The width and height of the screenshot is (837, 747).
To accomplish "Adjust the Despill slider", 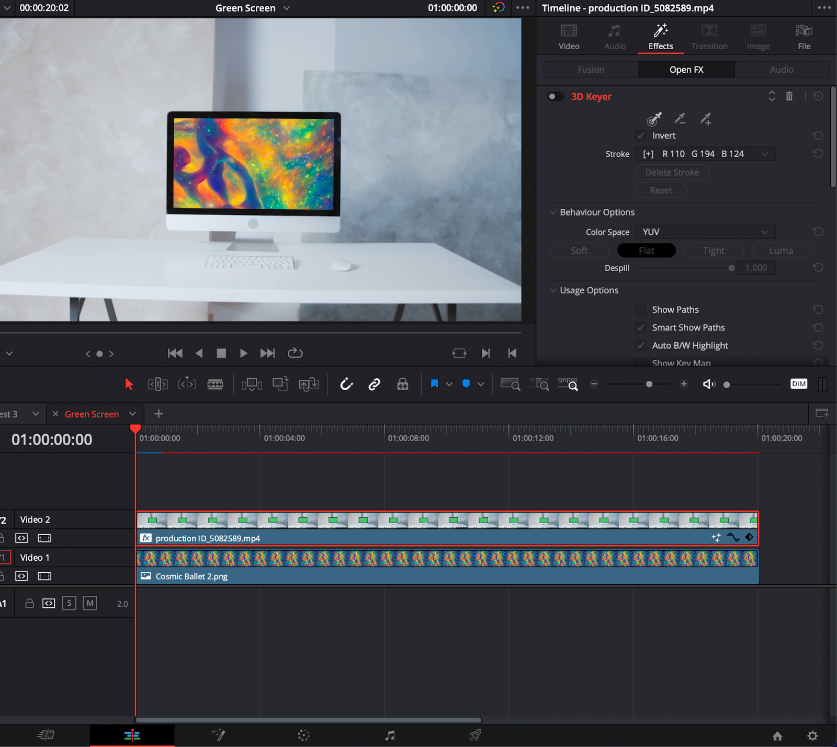I will click(731, 267).
